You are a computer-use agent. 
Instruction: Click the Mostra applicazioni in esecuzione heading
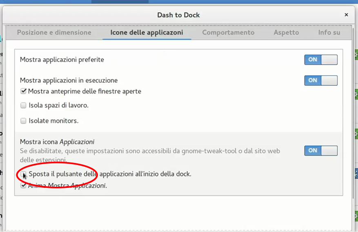point(69,80)
